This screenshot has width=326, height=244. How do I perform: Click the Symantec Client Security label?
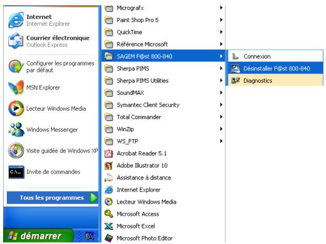point(148,105)
